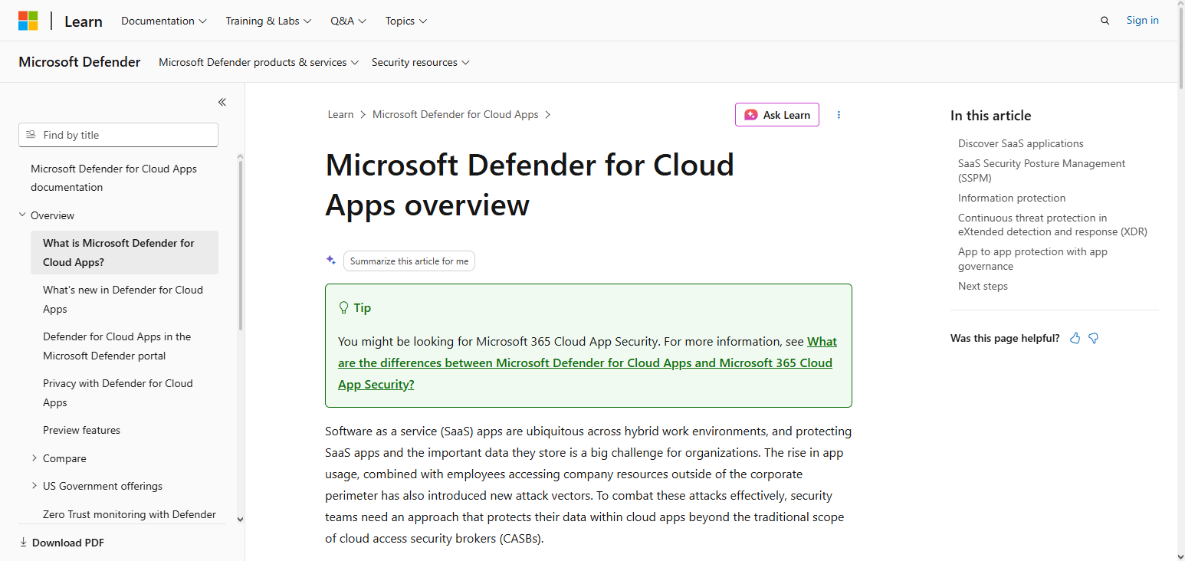Click the Tip lightbulb icon

coord(343,307)
